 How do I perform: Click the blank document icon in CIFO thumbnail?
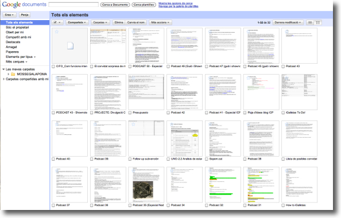pos(70,46)
